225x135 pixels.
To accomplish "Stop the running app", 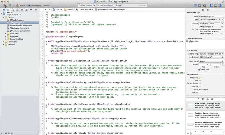I will pyautogui.click(x=10, y=5).
